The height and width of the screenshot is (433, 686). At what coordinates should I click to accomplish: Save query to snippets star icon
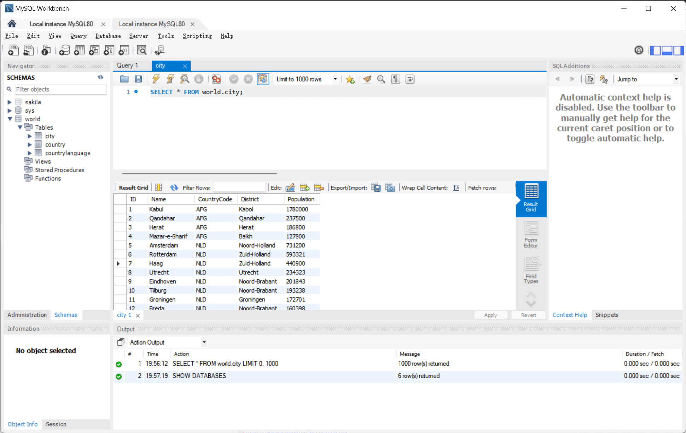point(350,79)
